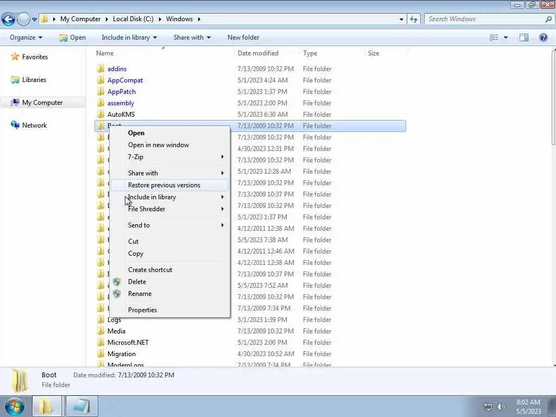Click the Change your view icon

coord(494,37)
